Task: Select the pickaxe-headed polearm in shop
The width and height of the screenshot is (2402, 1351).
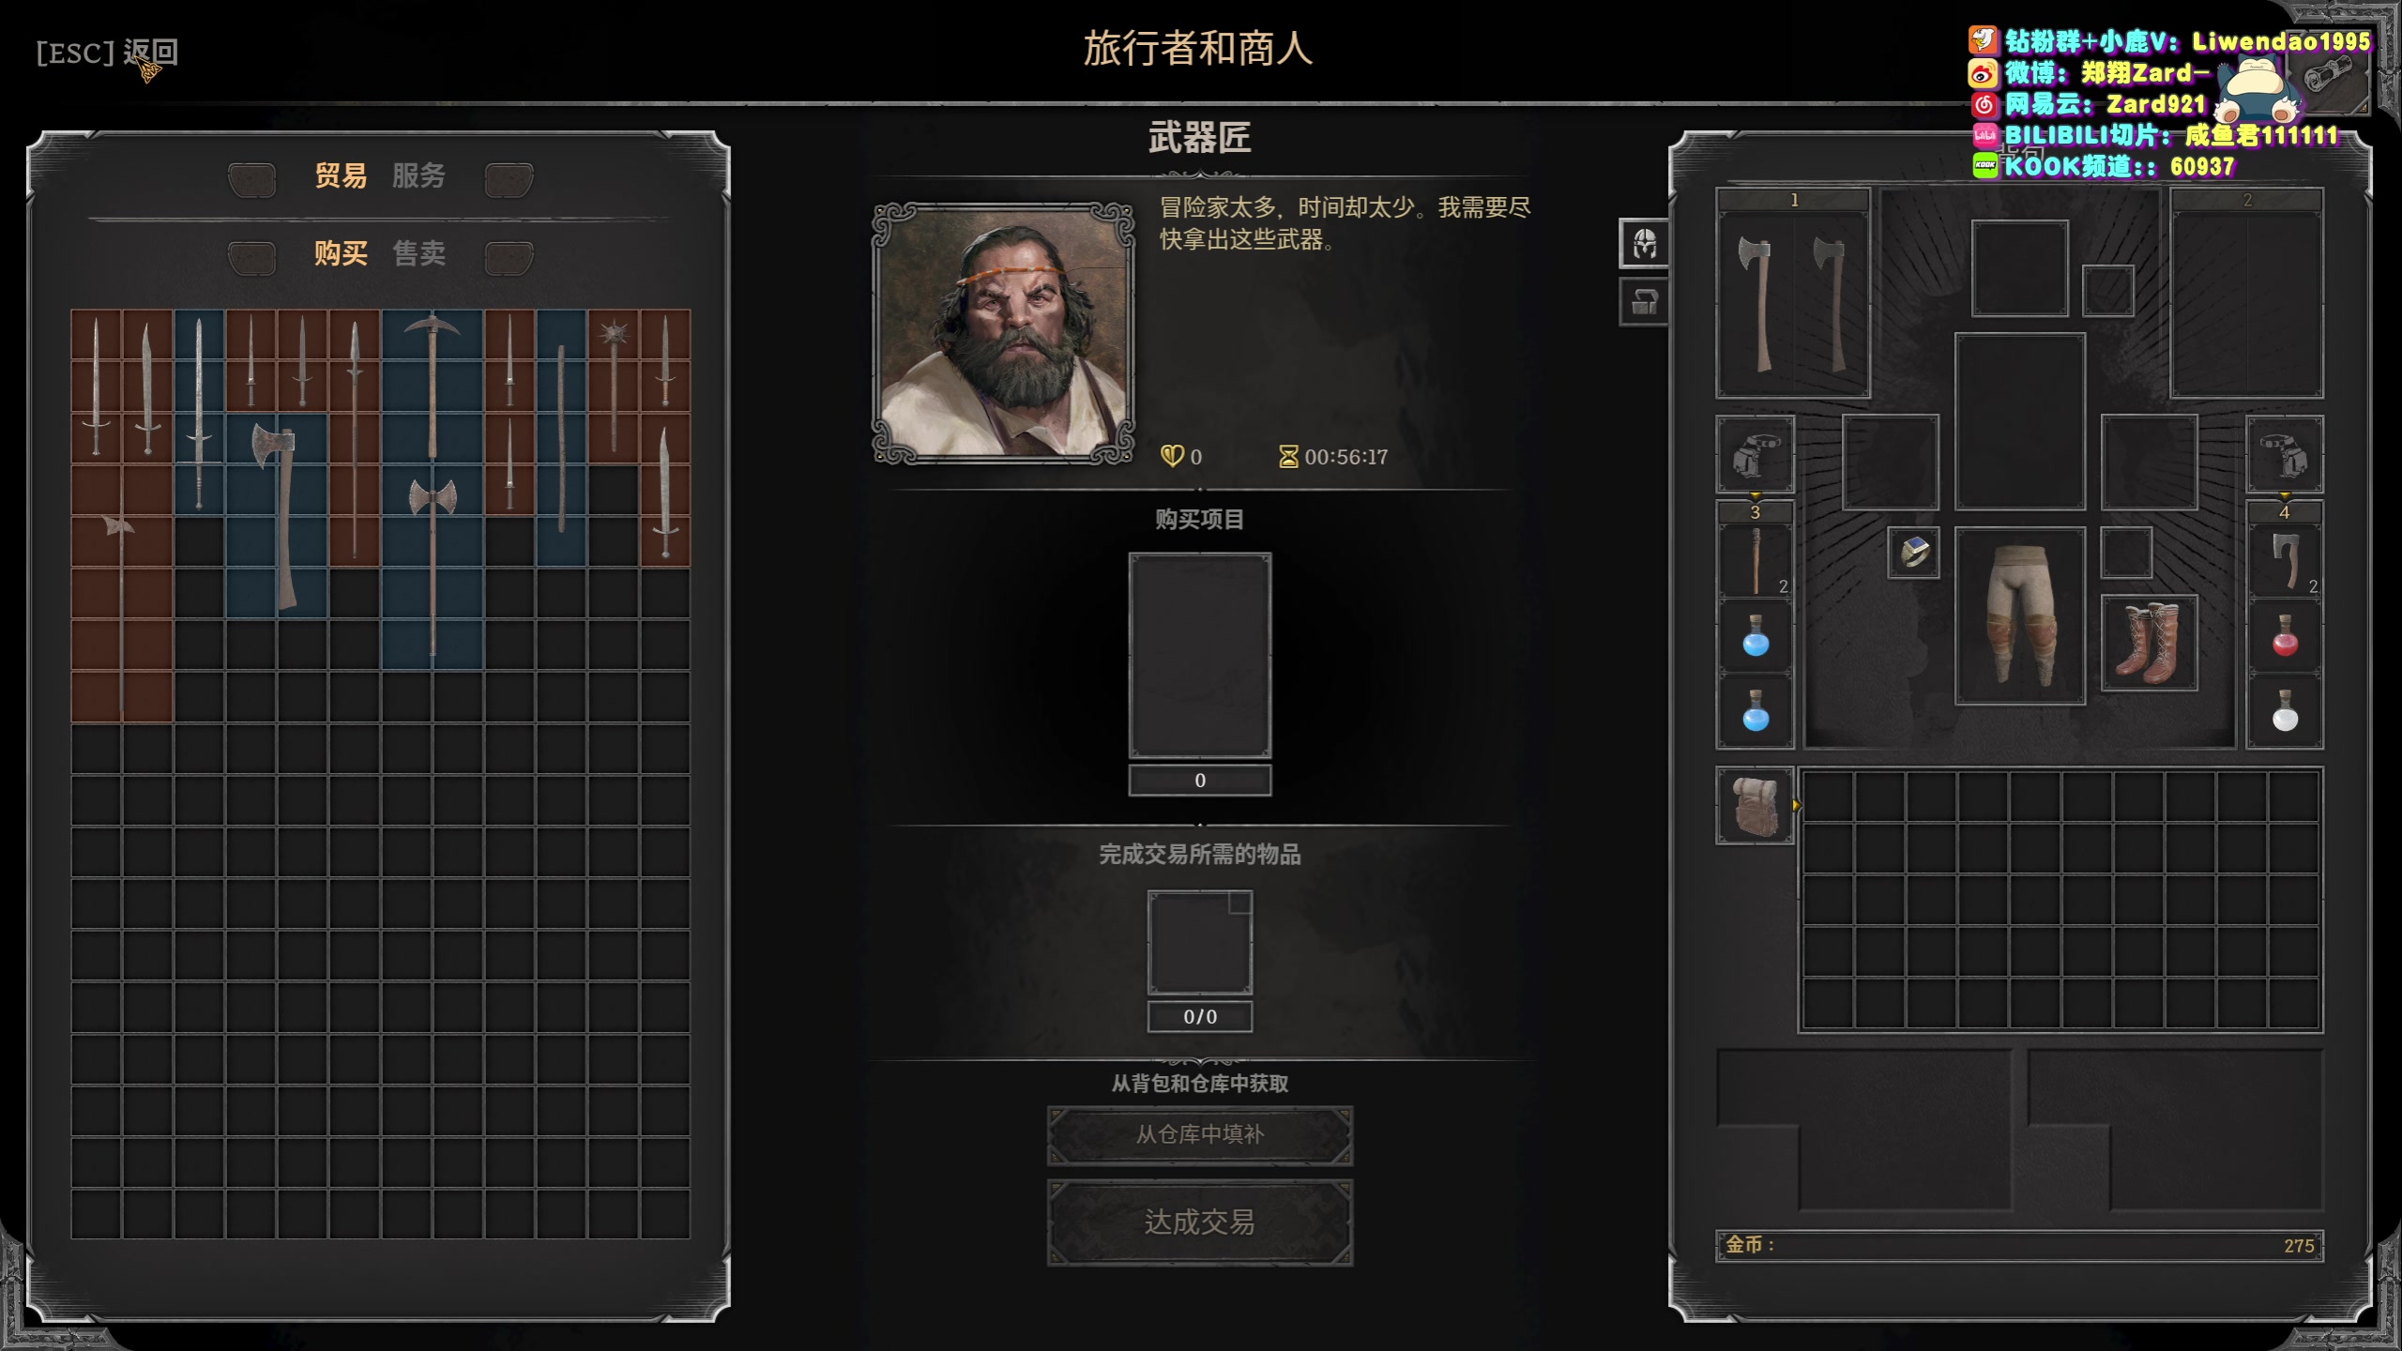Action: (432, 387)
